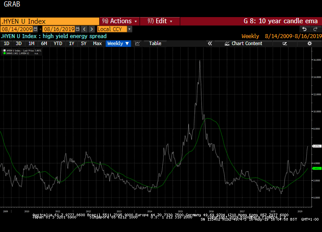Open the Chart Content panel

coord(244,43)
